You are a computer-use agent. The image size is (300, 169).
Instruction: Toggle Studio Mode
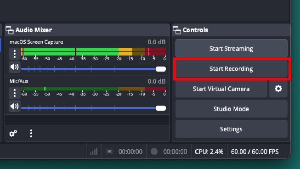pyautogui.click(x=231, y=109)
